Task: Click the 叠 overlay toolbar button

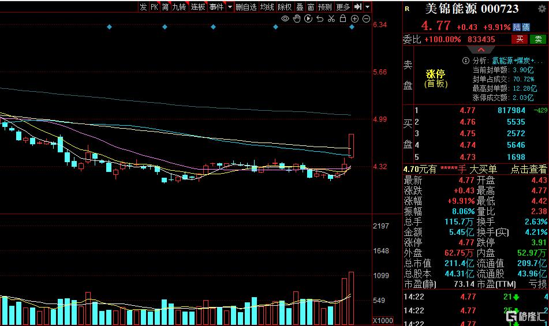Action: tap(300, 7)
